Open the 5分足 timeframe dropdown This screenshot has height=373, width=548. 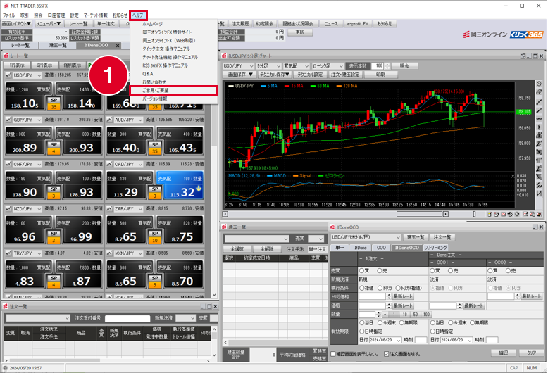coord(268,65)
